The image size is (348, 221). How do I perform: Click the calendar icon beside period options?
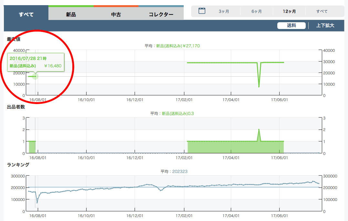point(202,11)
